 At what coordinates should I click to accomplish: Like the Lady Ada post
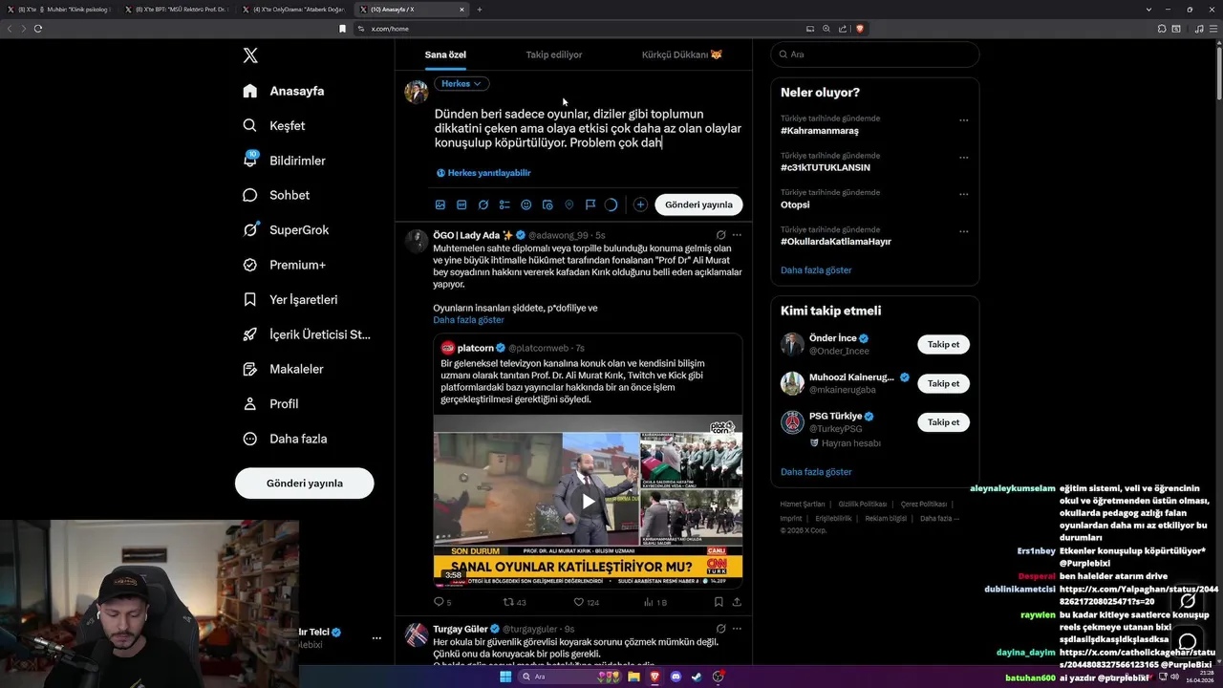coord(579,602)
